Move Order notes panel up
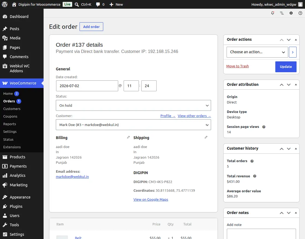Image resolution: width=305 pixels, height=239 pixels. pyautogui.click(x=282, y=213)
